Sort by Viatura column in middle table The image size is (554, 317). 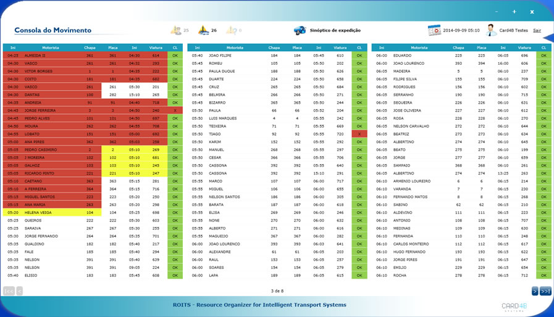[340, 47]
